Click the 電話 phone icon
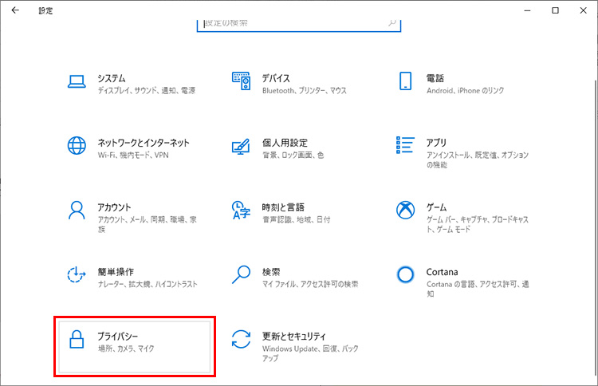The width and height of the screenshot is (598, 386). tap(406, 81)
